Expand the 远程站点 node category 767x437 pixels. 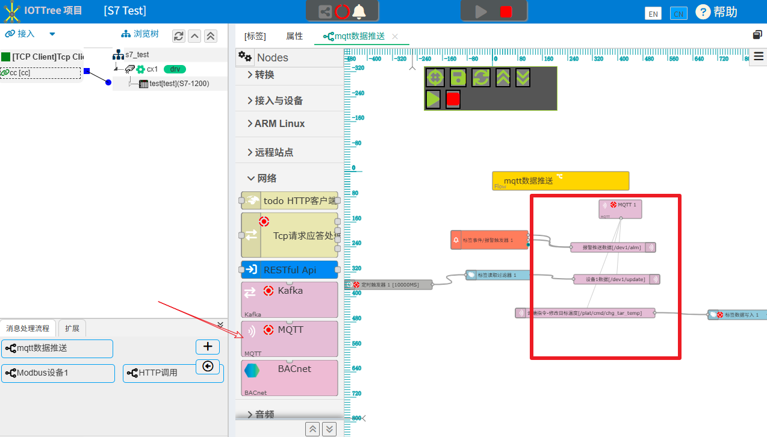(x=270, y=152)
